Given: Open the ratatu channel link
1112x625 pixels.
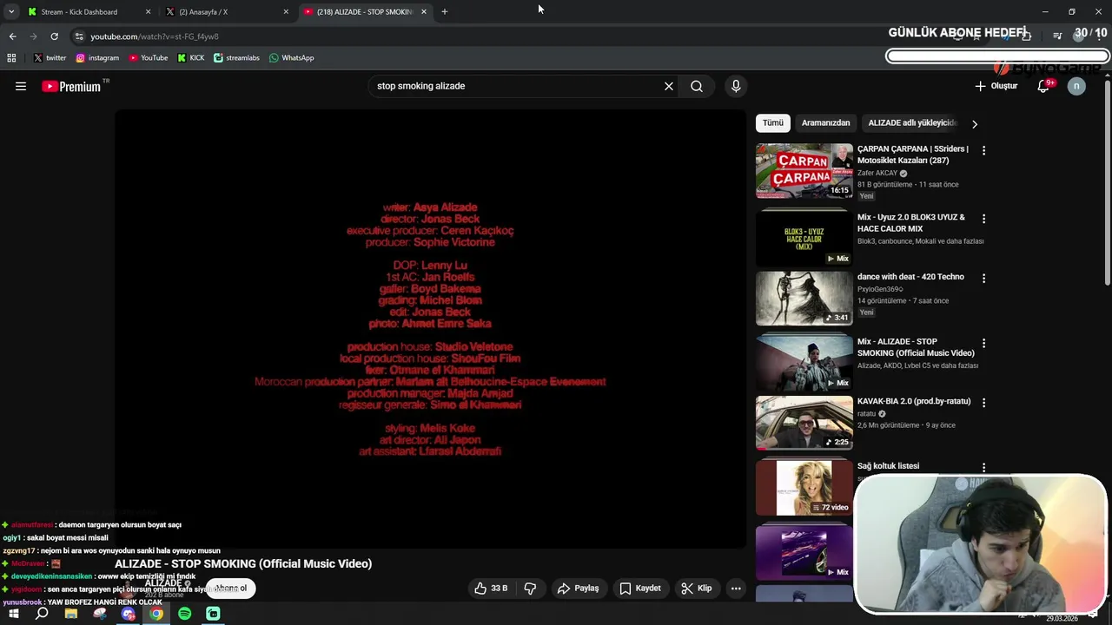Looking at the screenshot, I should click(867, 414).
